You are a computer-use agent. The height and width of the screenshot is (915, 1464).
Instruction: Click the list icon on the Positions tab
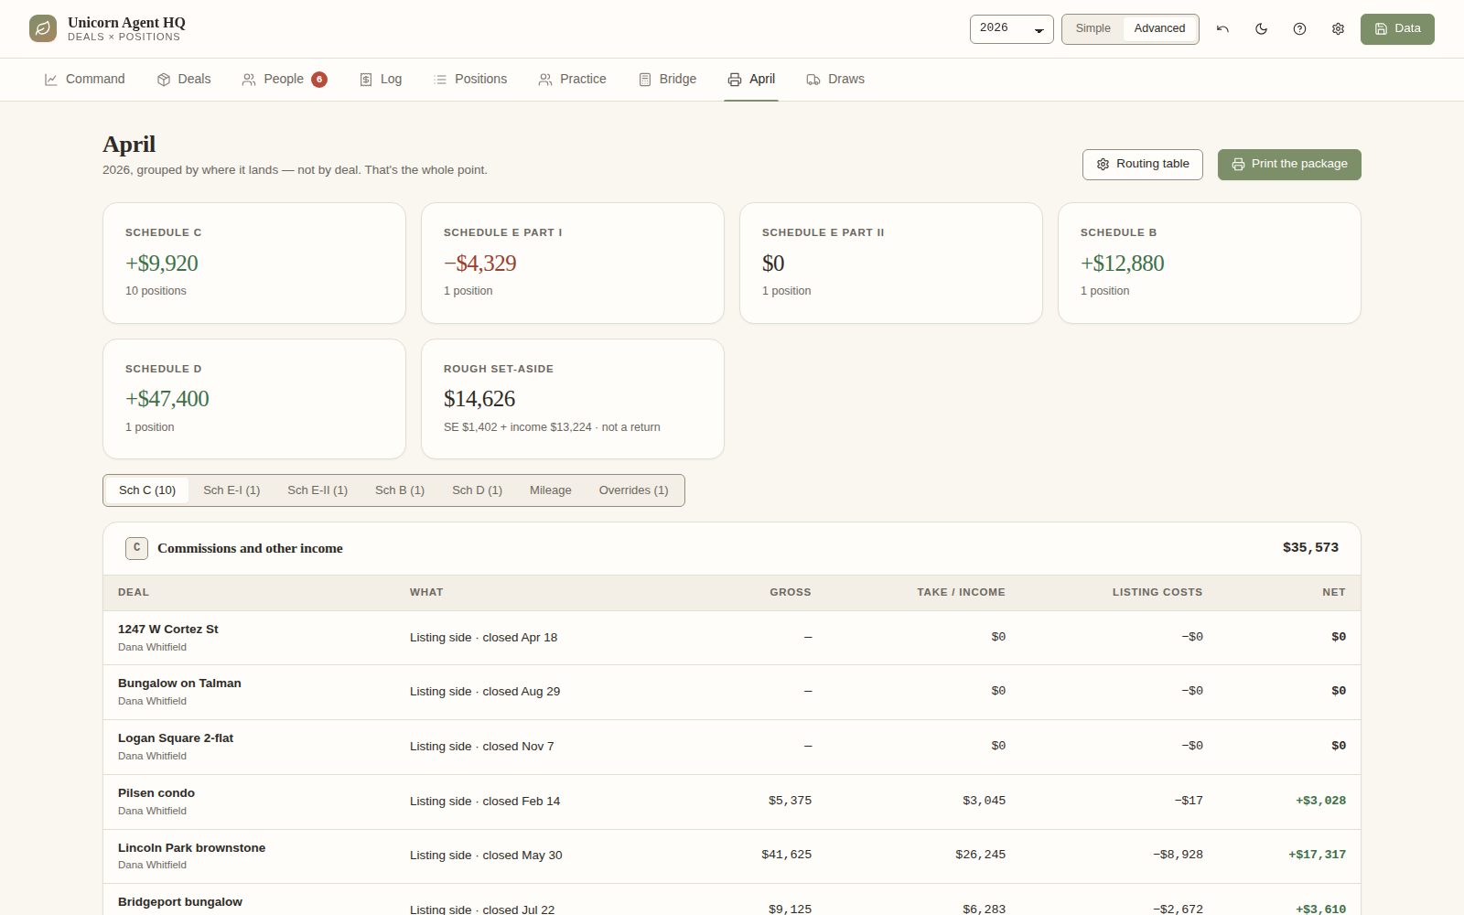pos(440,80)
